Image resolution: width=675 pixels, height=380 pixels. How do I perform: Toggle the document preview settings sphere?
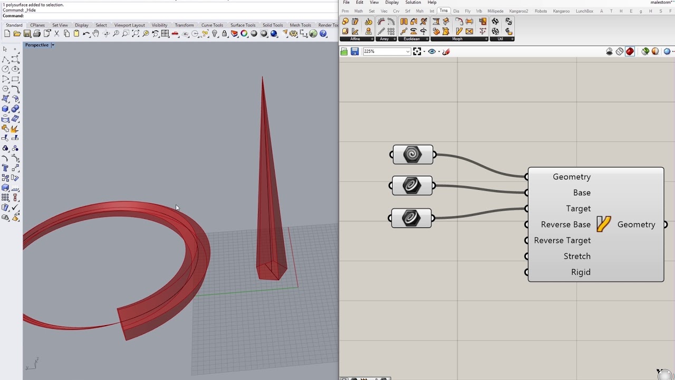coord(655,51)
